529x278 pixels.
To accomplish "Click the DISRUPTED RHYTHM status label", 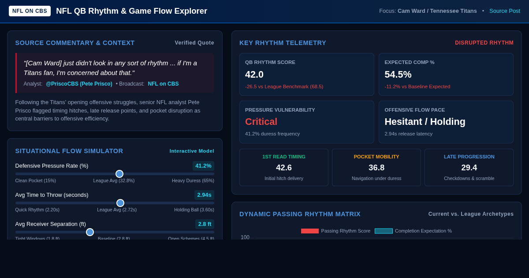I will click(484, 43).
